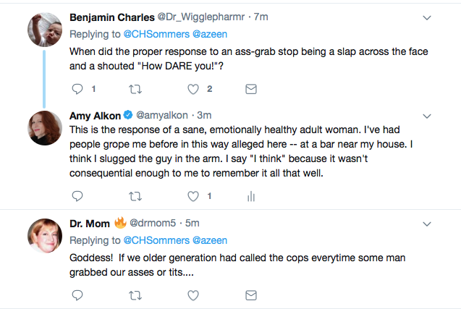Reply to Dr. Mom's tweet
461x309 pixels.
click(x=78, y=295)
